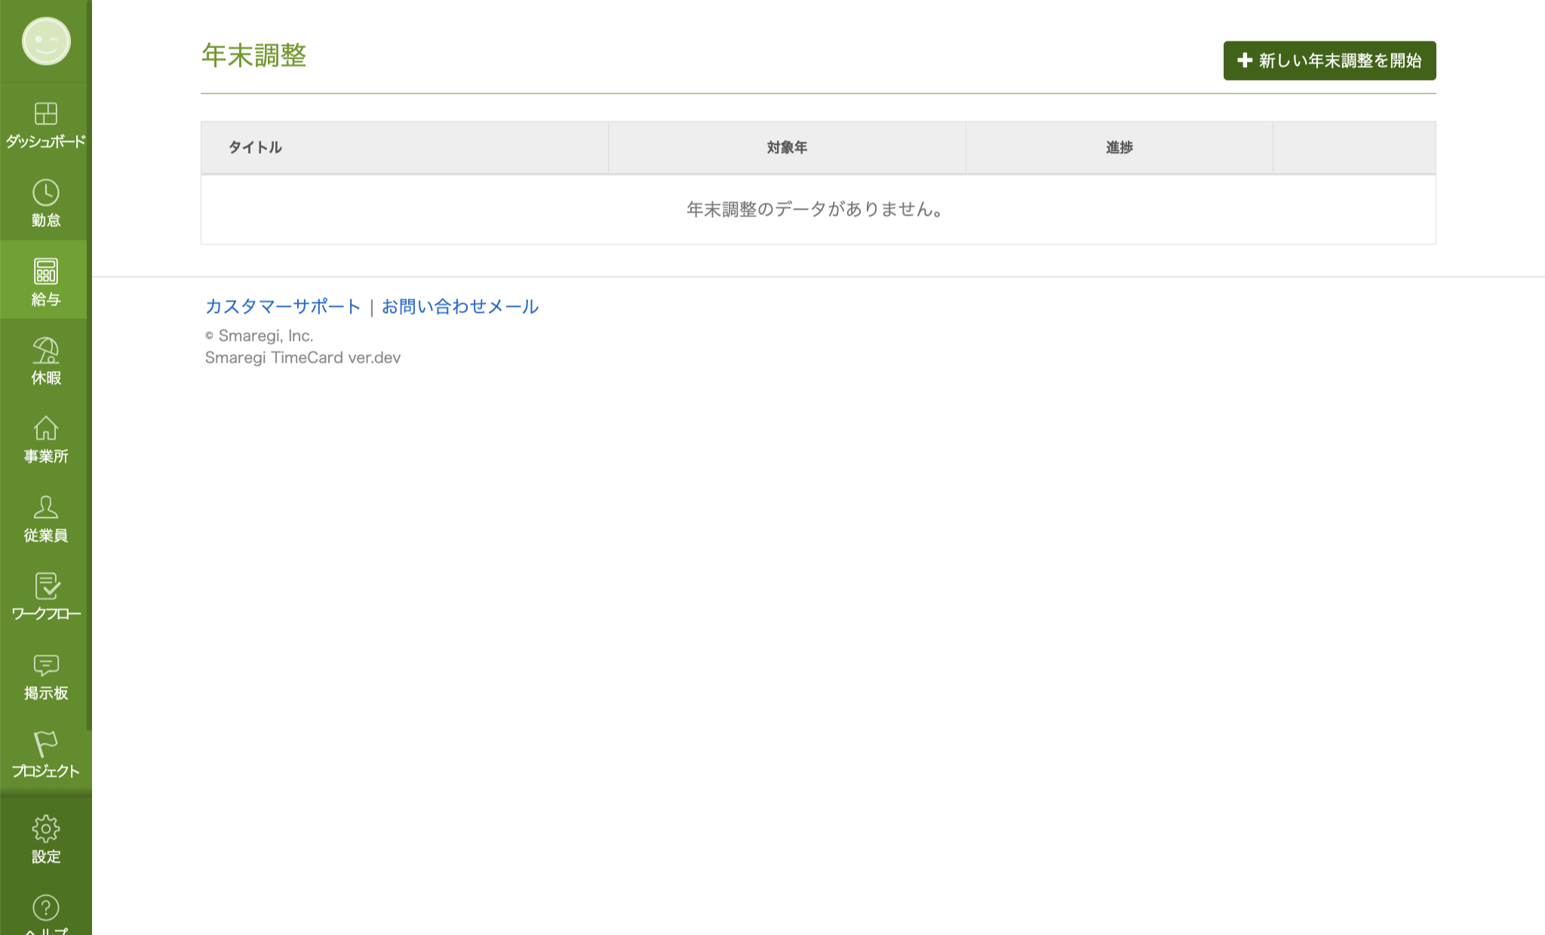This screenshot has height=935, width=1545.
Task: Click the sidebar vertical scrollbar
Action: click(89, 366)
